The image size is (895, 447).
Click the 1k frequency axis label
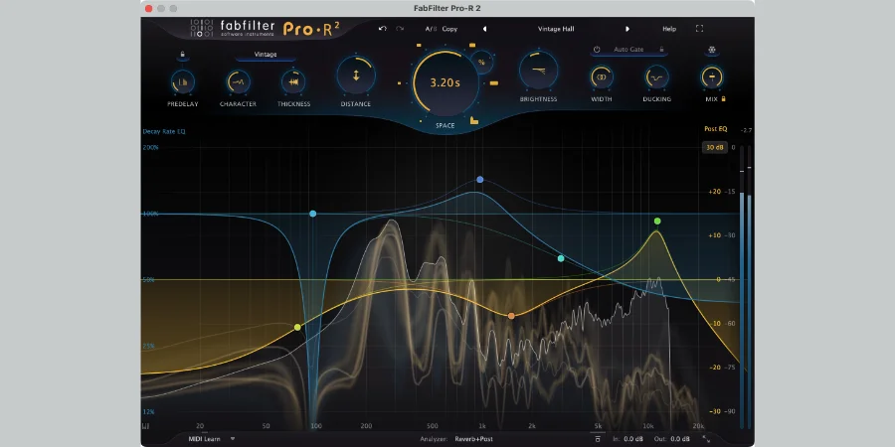pos(481,426)
